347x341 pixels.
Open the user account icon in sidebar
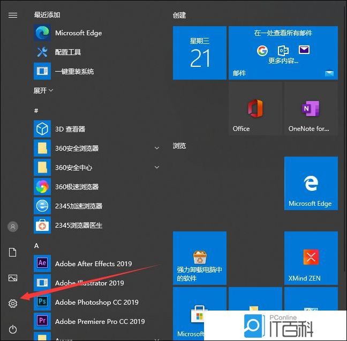click(13, 227)
